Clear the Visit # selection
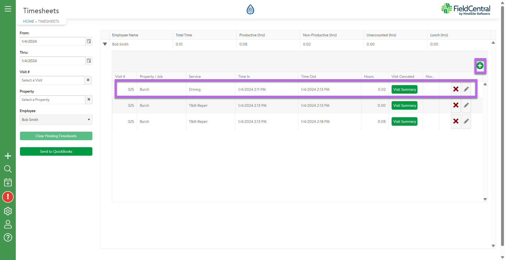 88,80
